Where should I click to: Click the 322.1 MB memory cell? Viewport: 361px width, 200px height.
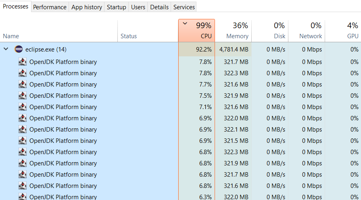tap(233, 130)
